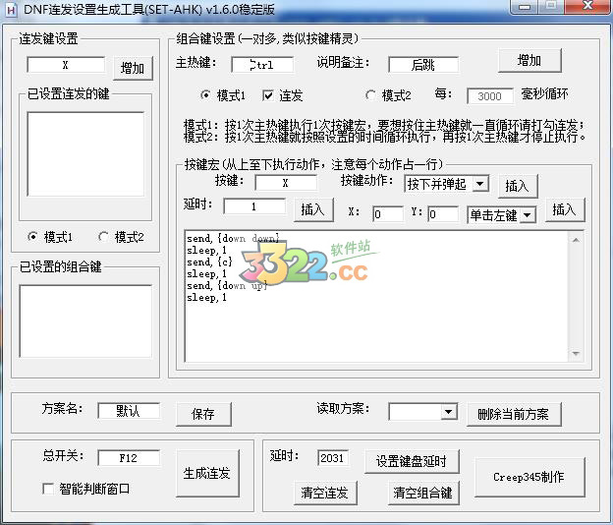
Task: Click 插入 button beside the 延时 field
Action: point(311,209)
